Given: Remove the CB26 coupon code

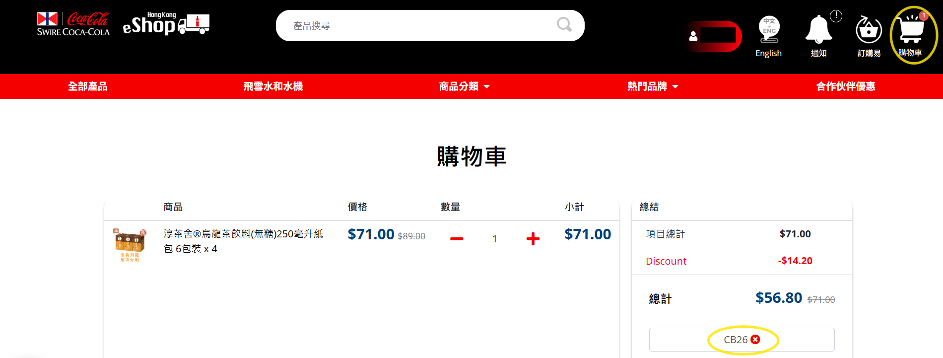Looking at the screenshot, I should click(755, 340).
